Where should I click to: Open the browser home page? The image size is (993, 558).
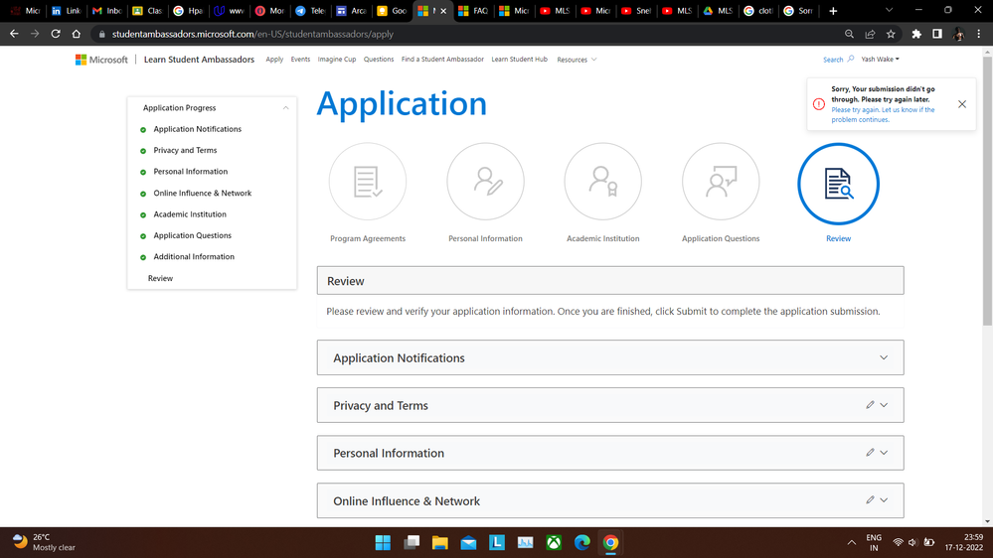76,34
